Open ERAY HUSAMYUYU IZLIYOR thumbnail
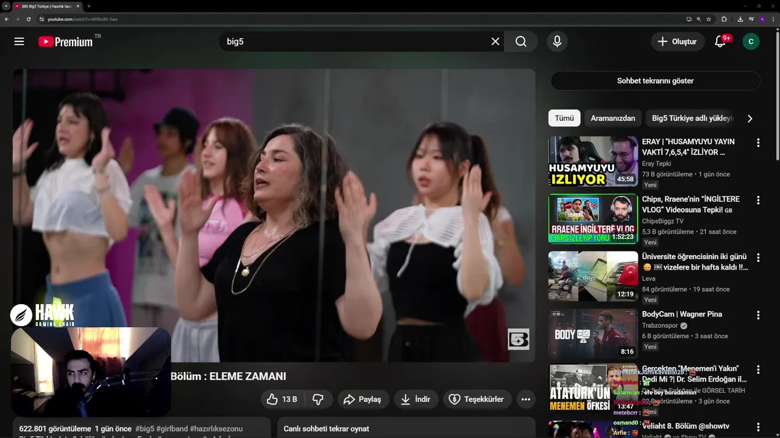780x438 pixels. point(593,161)
